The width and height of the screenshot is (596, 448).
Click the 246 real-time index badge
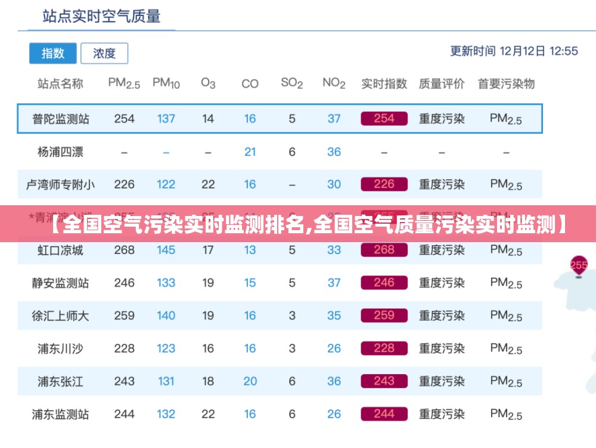(384, 283)
